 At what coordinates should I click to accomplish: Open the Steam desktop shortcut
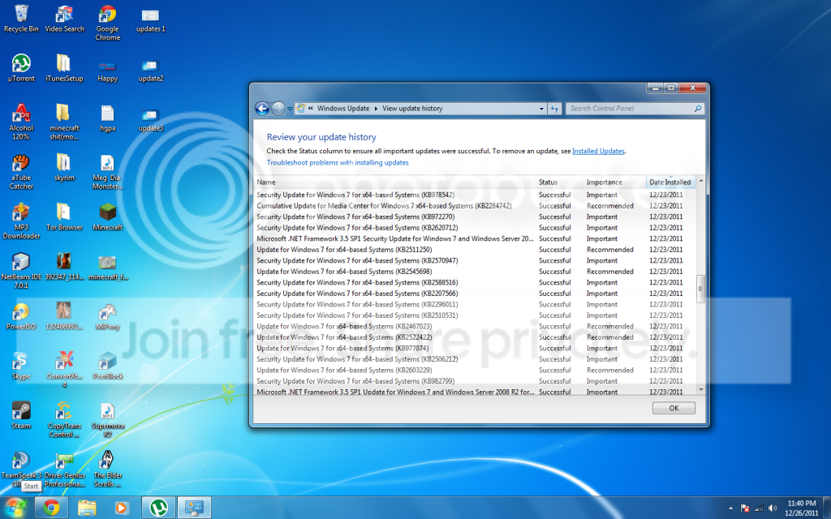coord(21,415)
